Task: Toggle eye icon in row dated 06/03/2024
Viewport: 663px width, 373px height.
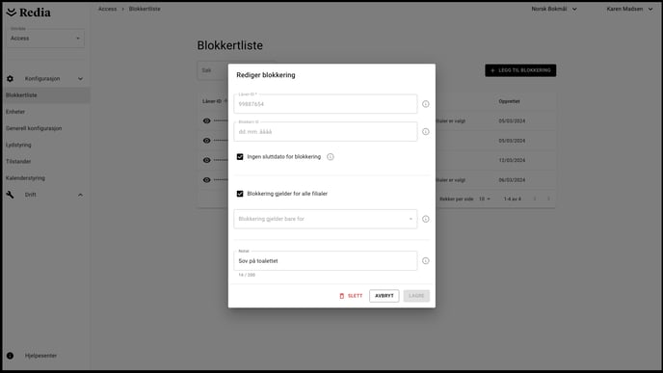Action: [207, 179]
